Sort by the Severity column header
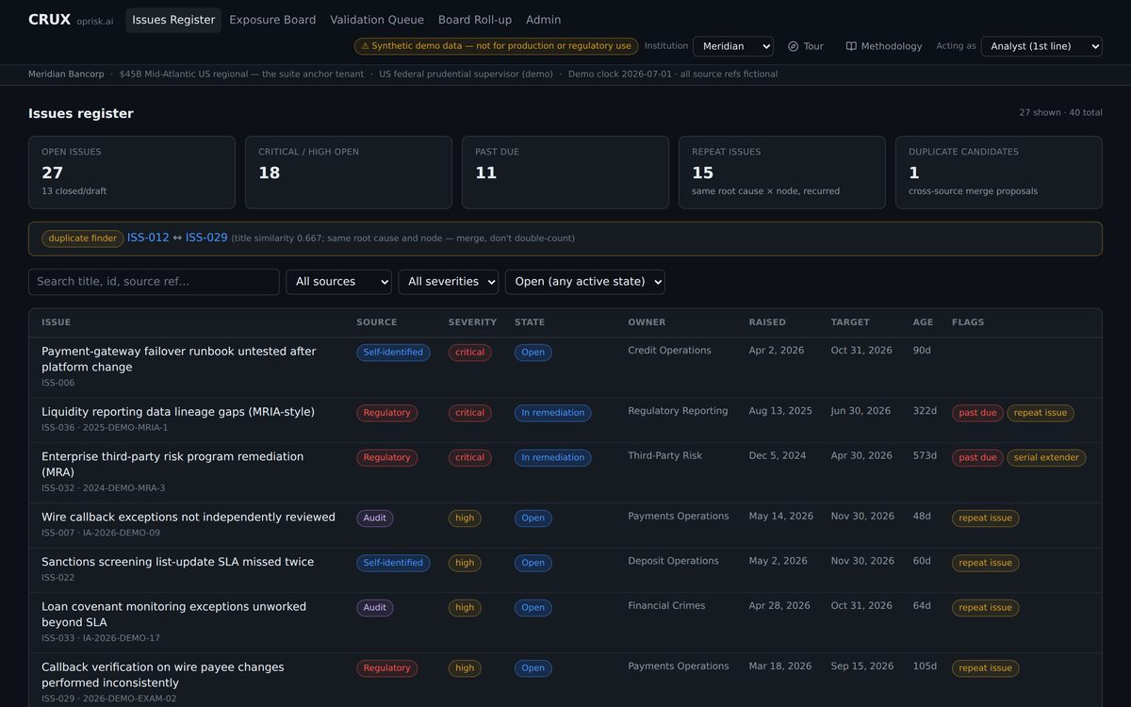Viewport: 1131px width, 707px height. click(x=472, y=322)
